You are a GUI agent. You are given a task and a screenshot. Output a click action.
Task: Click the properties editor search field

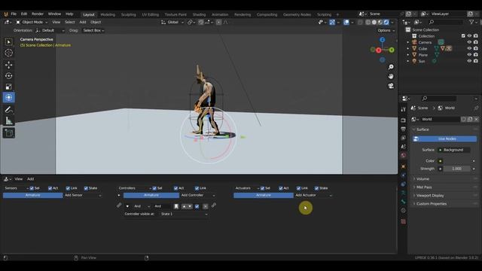[x=438, y=99]
